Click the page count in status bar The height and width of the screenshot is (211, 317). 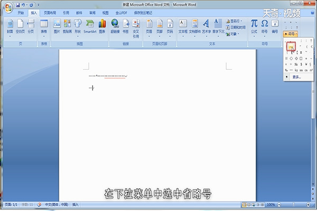(x=11, y=204)
